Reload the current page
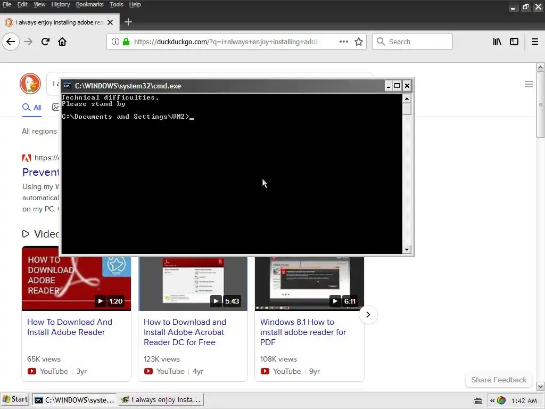Viewport: 545px width, 409px height. click(x=46, y=42)
